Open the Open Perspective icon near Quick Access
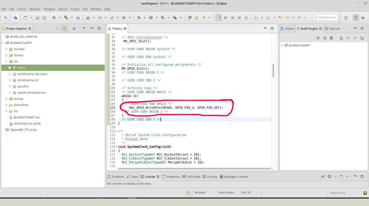369x206 pixels. coord(346,18)
